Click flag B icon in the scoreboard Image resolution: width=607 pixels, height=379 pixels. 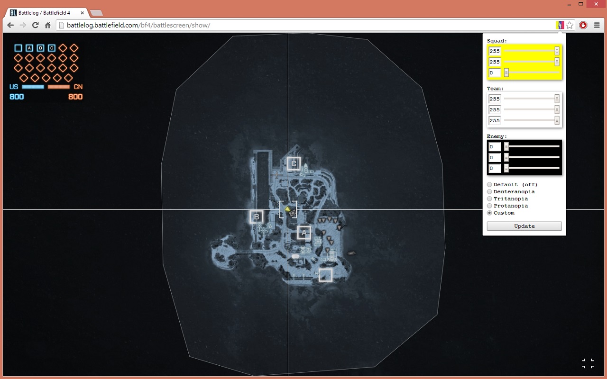(40, 48)
